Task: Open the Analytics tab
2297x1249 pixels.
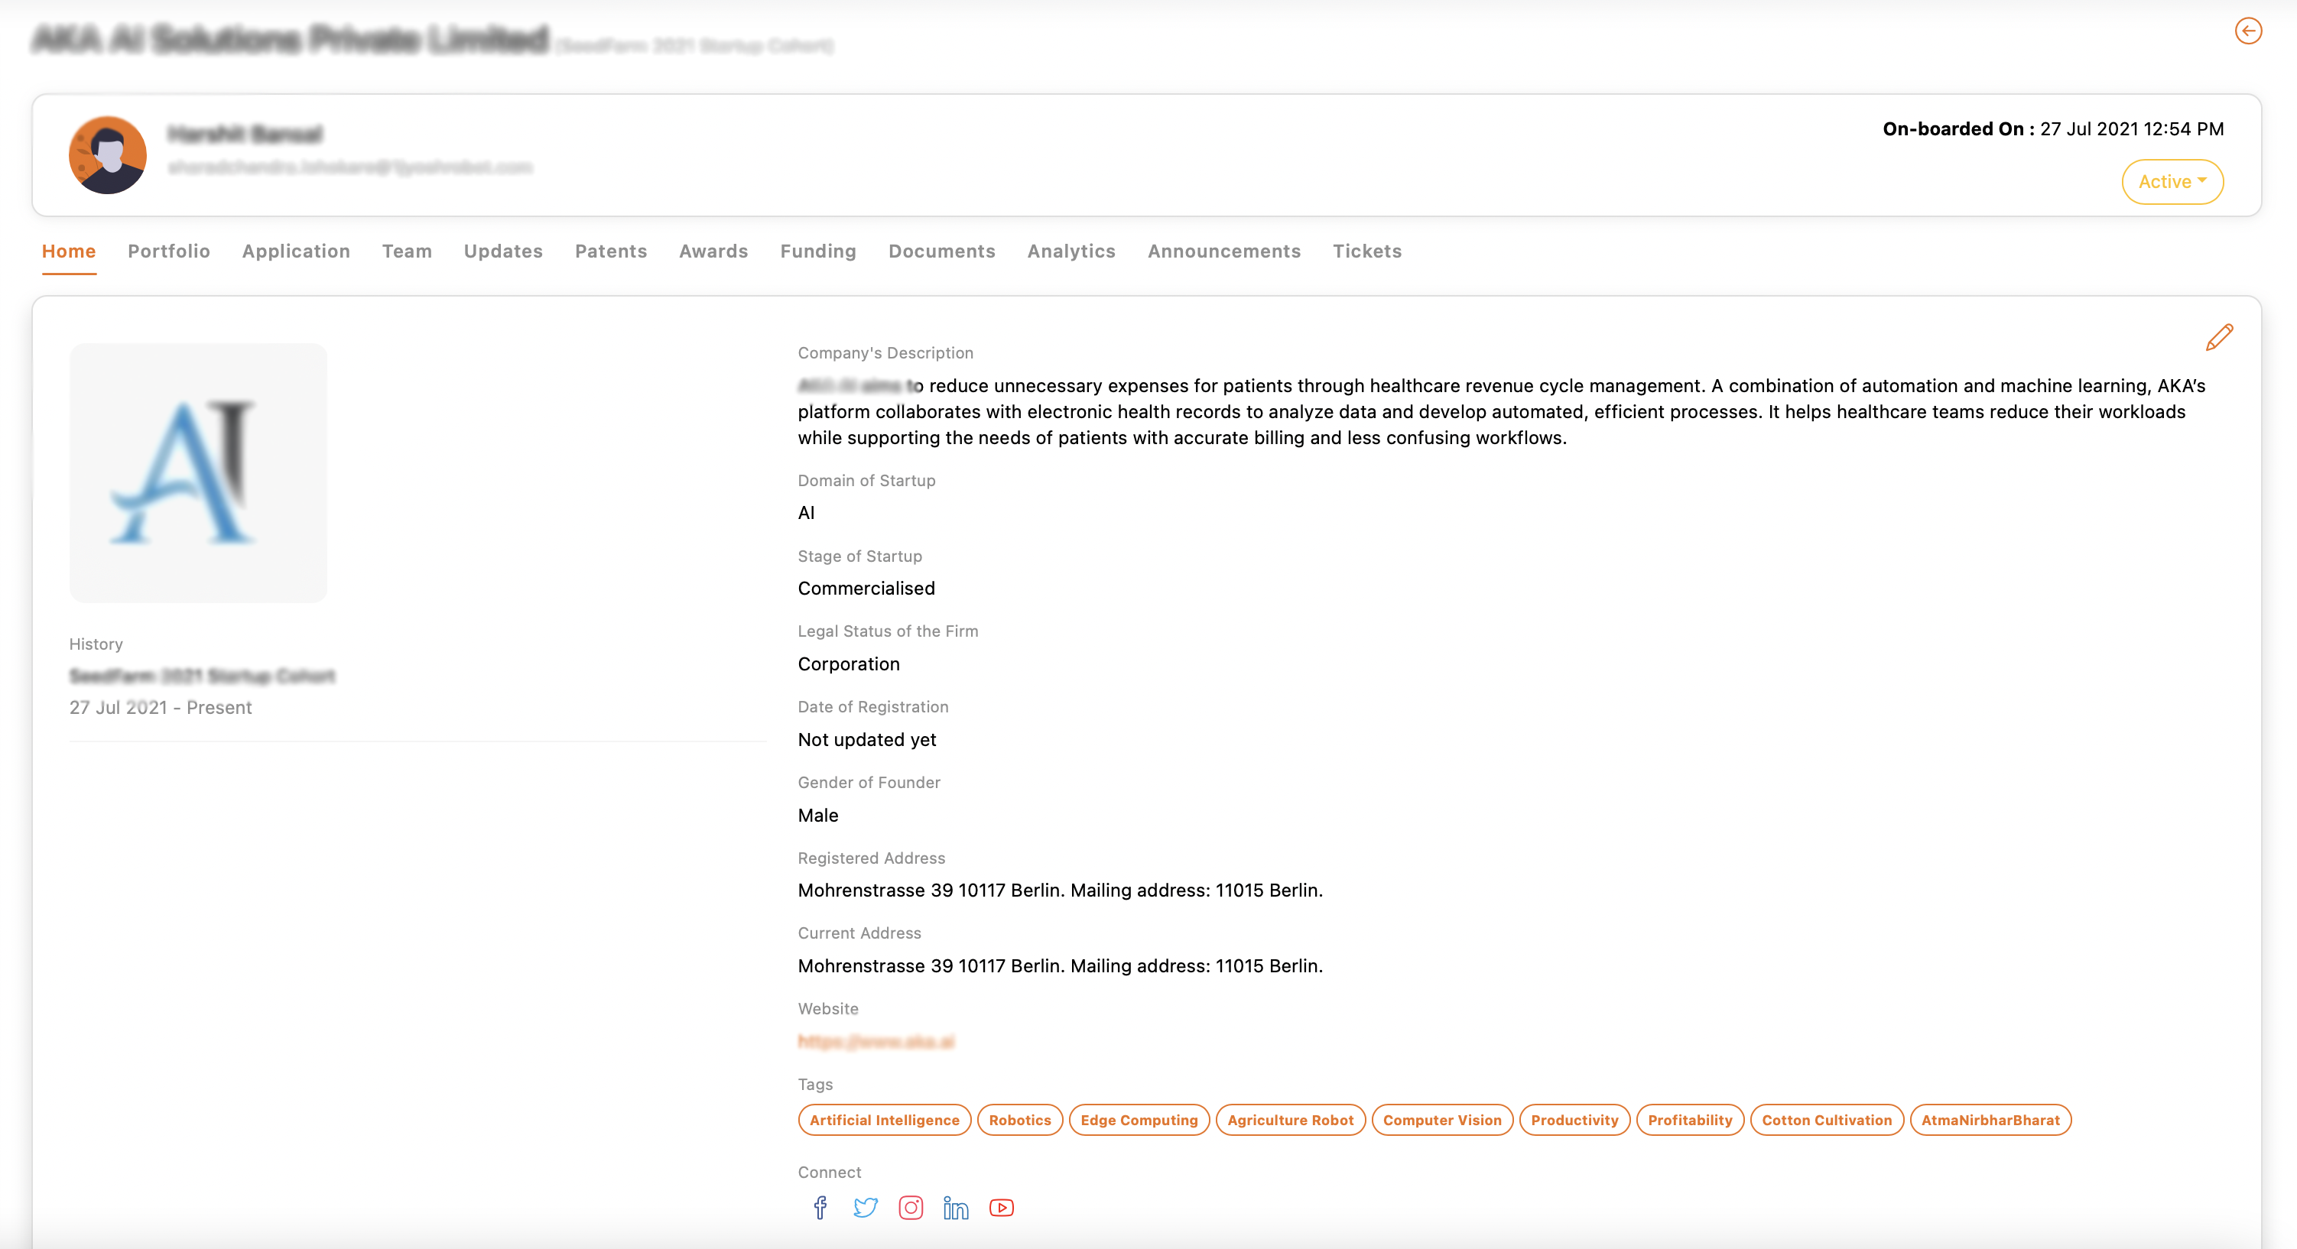Action: point(1071,251)
